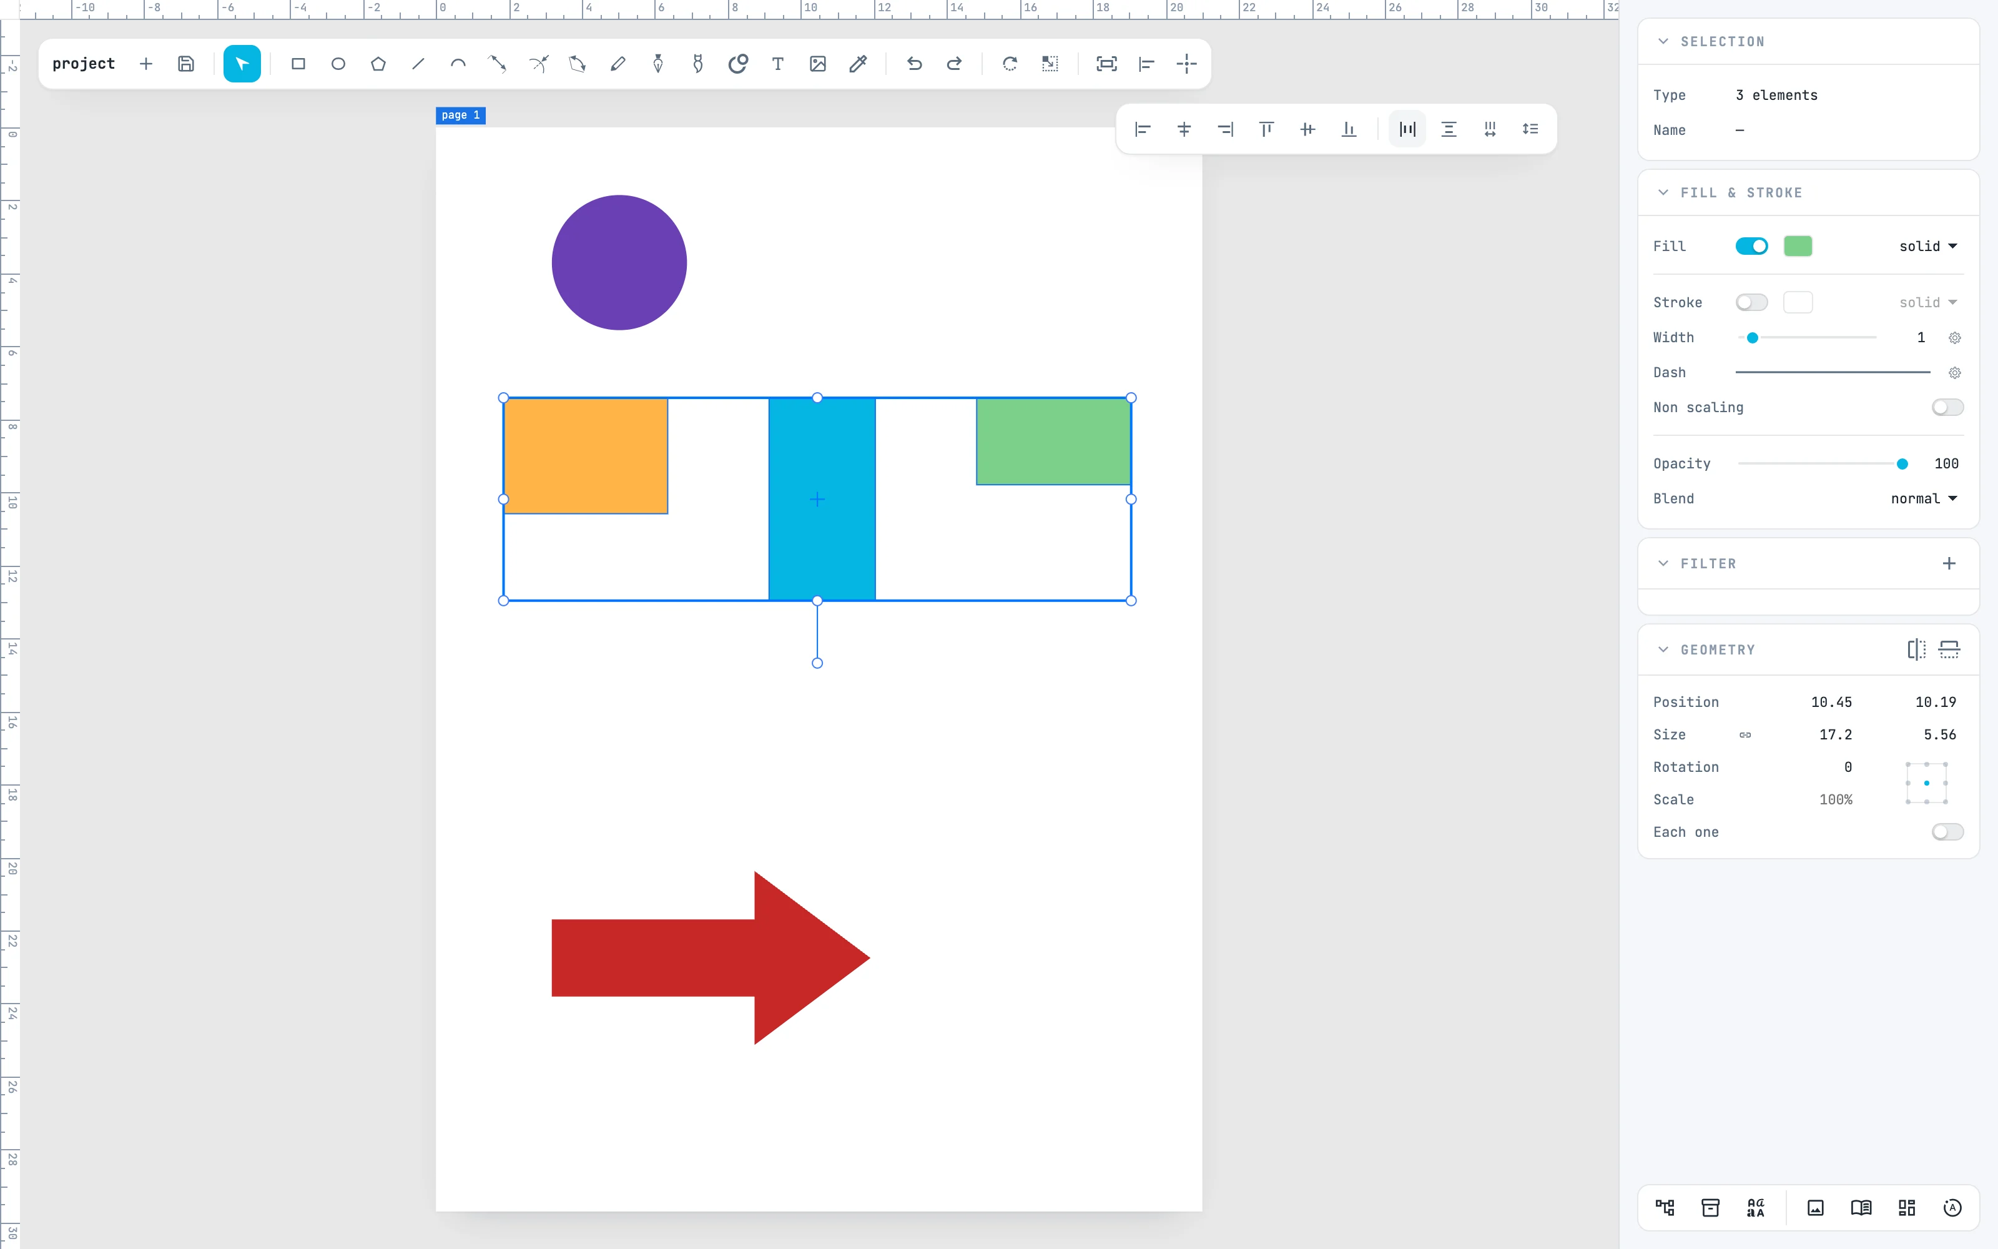
Task: Click the undo arrow icon
Action: (x=914, y=64)
